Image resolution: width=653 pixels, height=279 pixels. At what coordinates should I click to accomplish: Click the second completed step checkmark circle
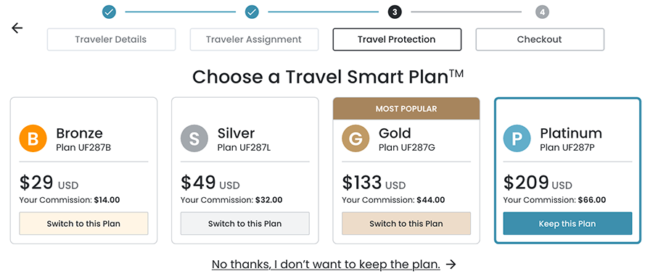252,12
